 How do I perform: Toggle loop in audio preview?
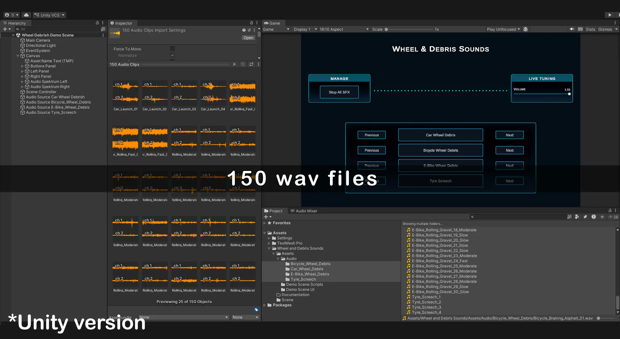coord(251,64)
